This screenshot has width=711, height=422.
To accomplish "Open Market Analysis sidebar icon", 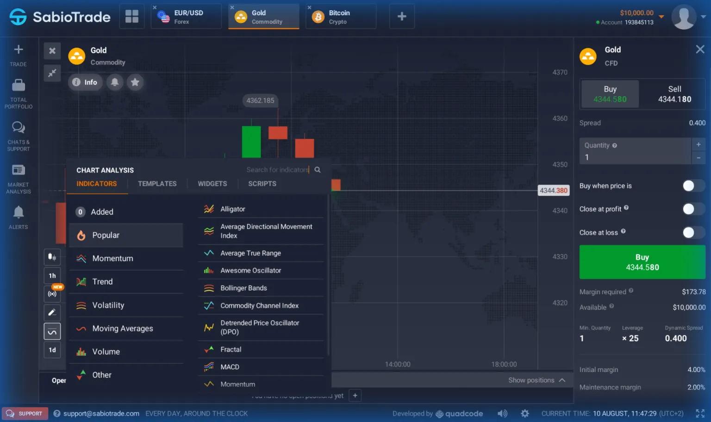I will (x=19, y=170).
